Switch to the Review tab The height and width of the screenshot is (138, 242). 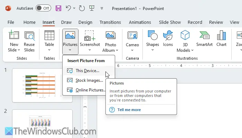tap(216, 22)
